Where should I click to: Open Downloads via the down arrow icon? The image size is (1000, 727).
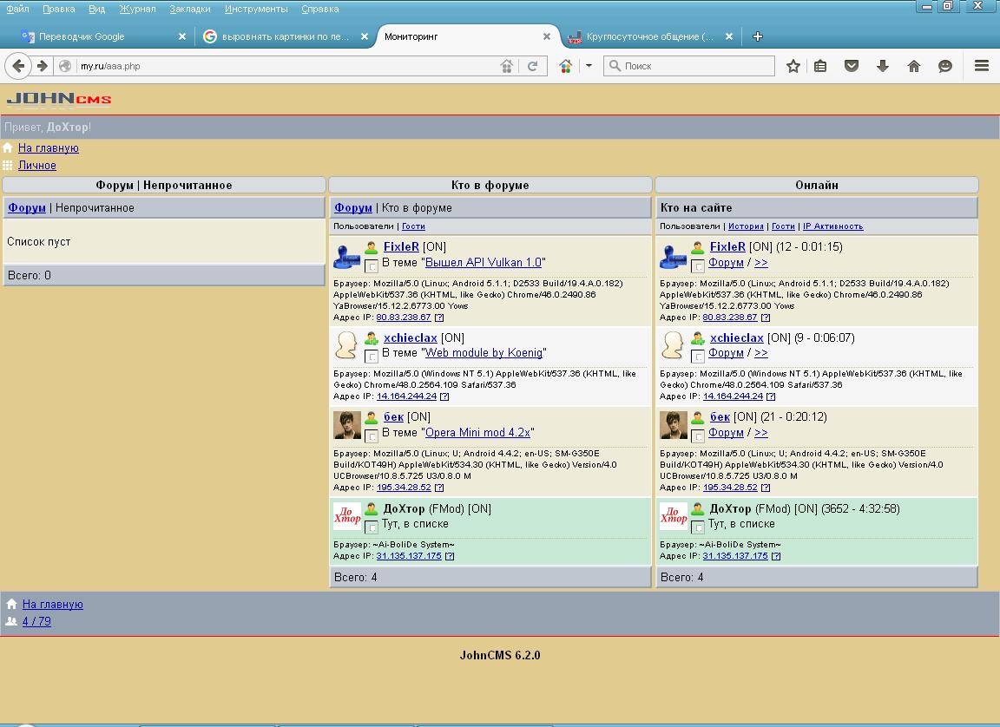point(883,66)
